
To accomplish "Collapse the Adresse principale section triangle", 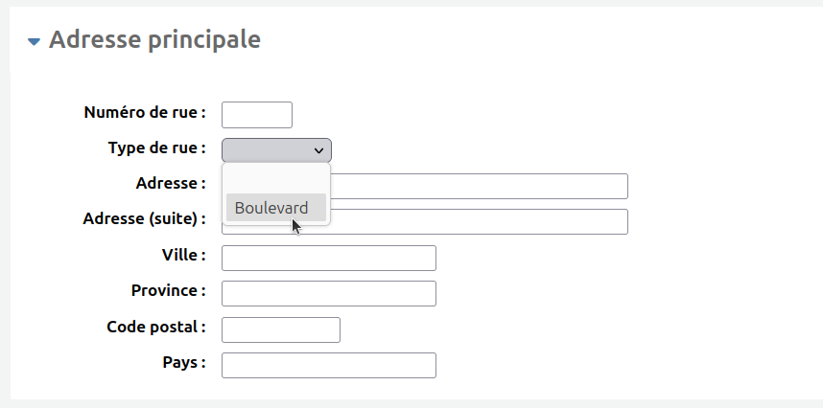I will coord(35,41).
